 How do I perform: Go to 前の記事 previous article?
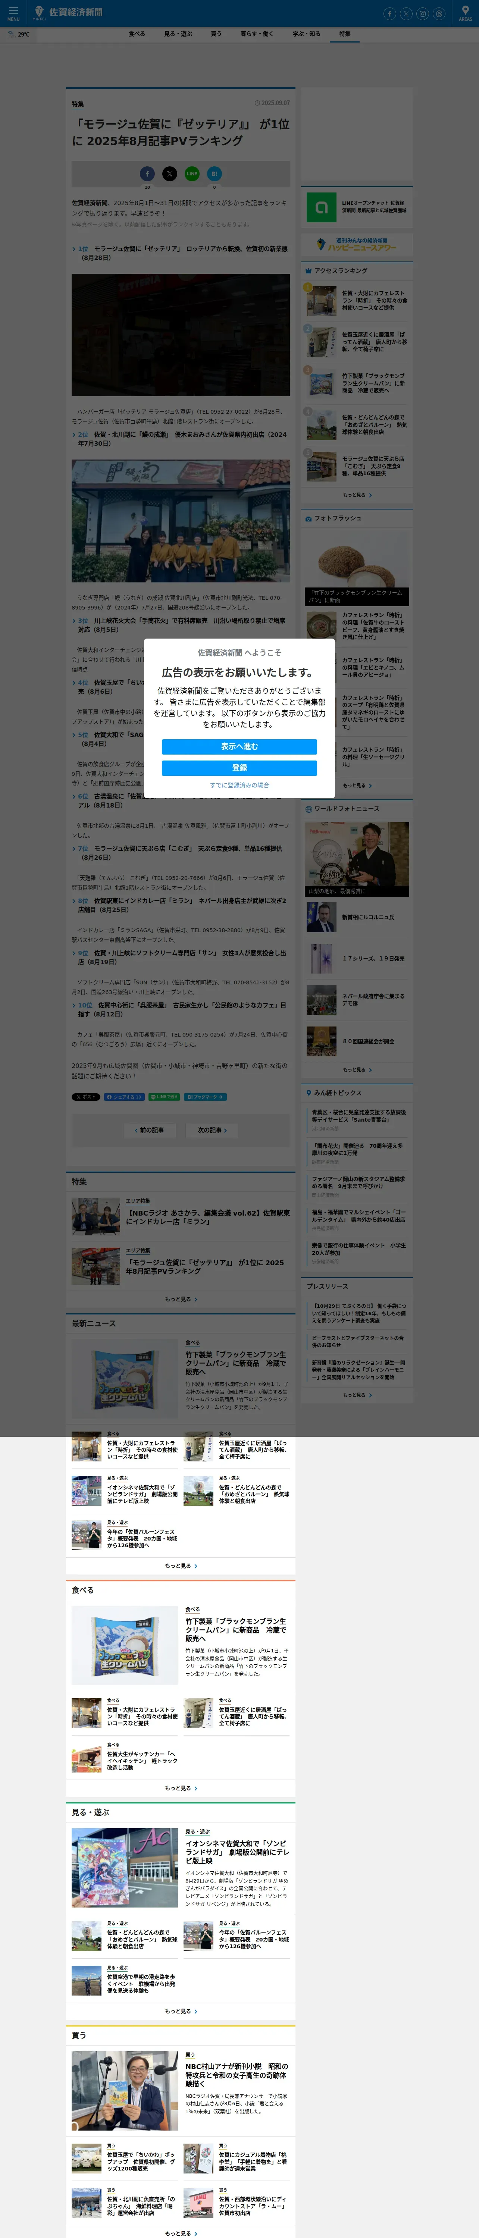click(150, 1130)
